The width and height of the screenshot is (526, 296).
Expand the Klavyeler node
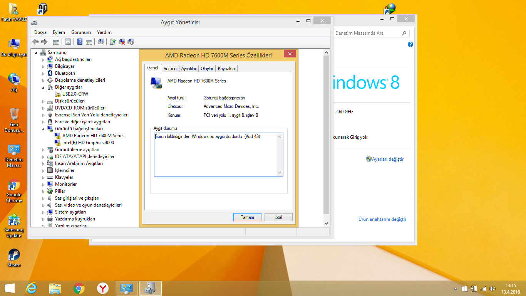[x=44, y=178]
